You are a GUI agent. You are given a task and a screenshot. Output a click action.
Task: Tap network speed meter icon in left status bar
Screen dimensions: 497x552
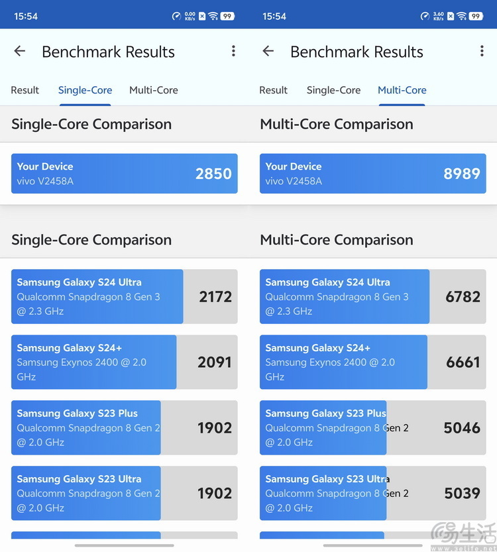tap(176, 16)
